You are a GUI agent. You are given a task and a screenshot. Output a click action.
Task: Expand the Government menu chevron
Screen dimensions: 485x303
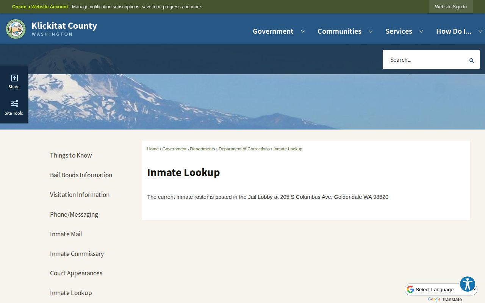pyautogui.click(x=303, y=31)
